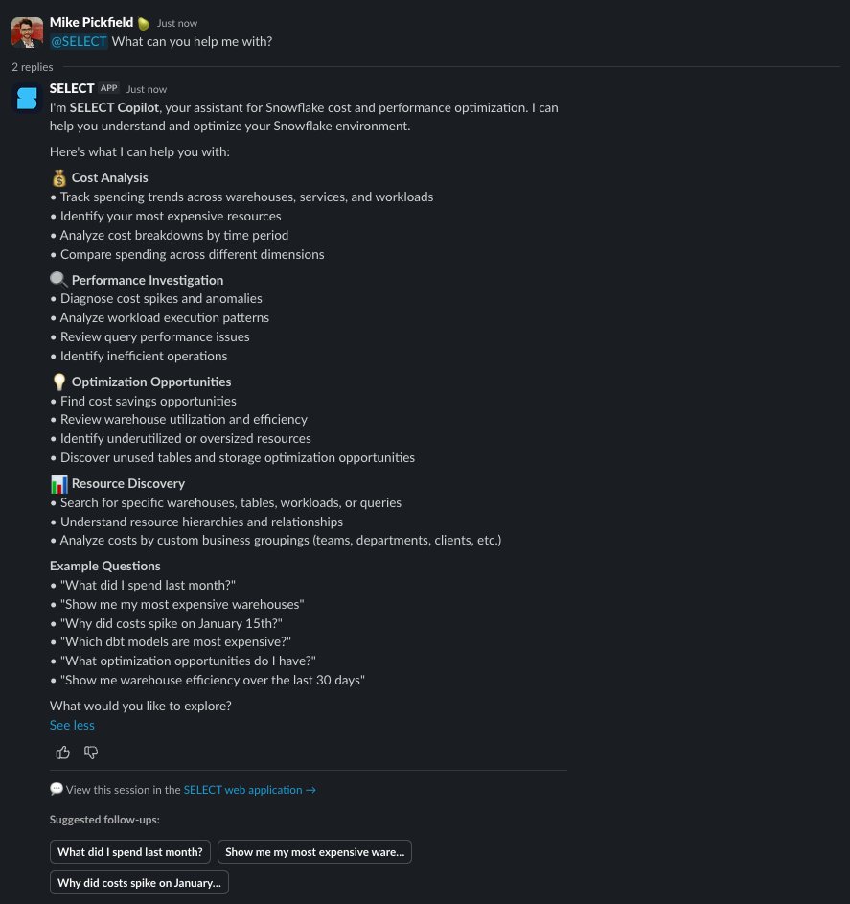This screenshot has width=850, height=904.
Task: Collapse the message with See less
Action: click(71, 725)
